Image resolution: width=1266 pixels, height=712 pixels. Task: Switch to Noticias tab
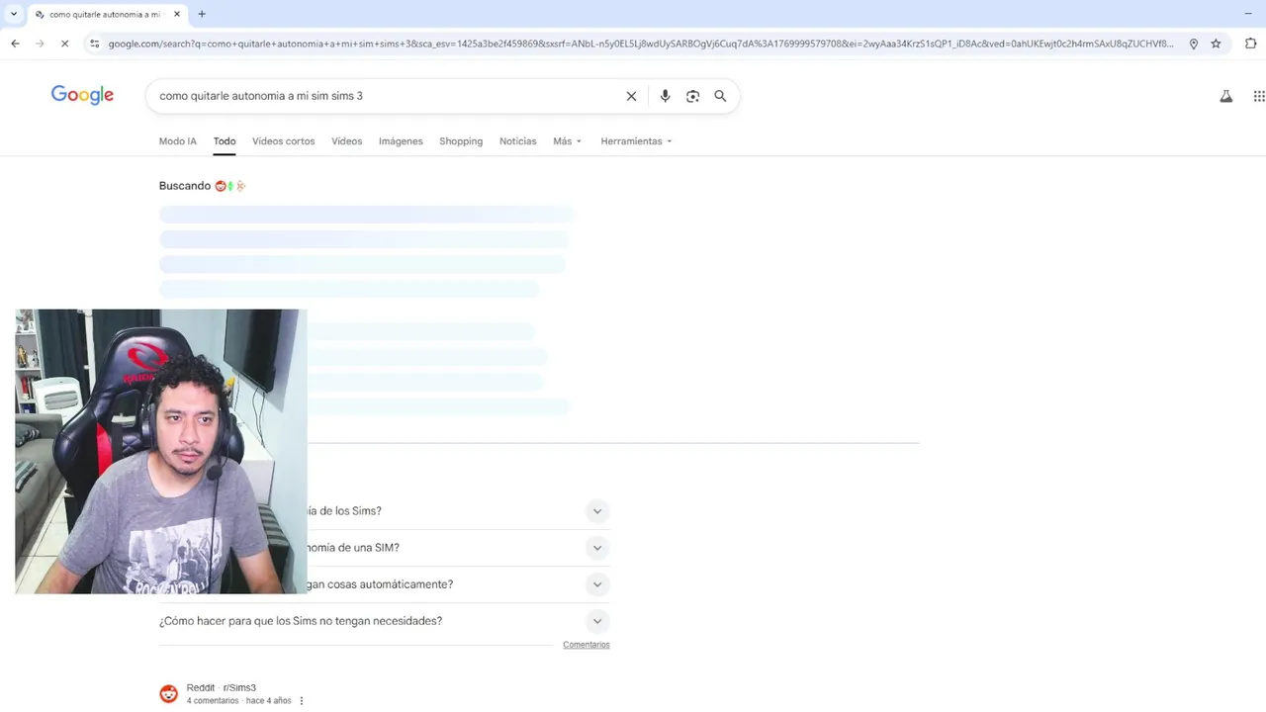point(517,141)
